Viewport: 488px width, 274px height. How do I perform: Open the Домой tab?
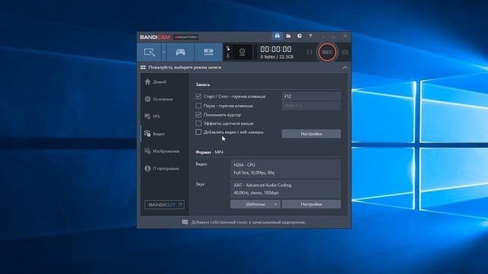[x=165, y=82]
